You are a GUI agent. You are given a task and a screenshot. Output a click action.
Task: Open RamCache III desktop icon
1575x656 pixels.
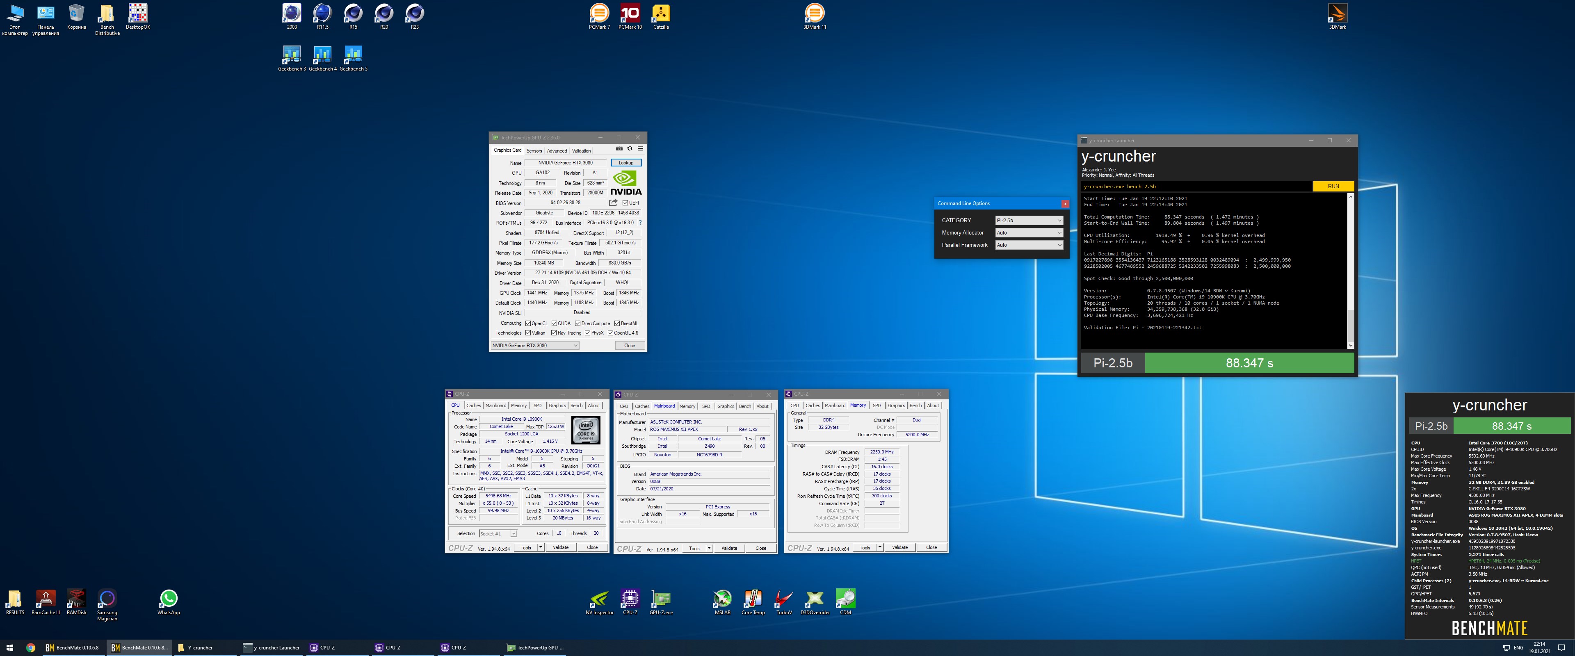pos(46,601)
